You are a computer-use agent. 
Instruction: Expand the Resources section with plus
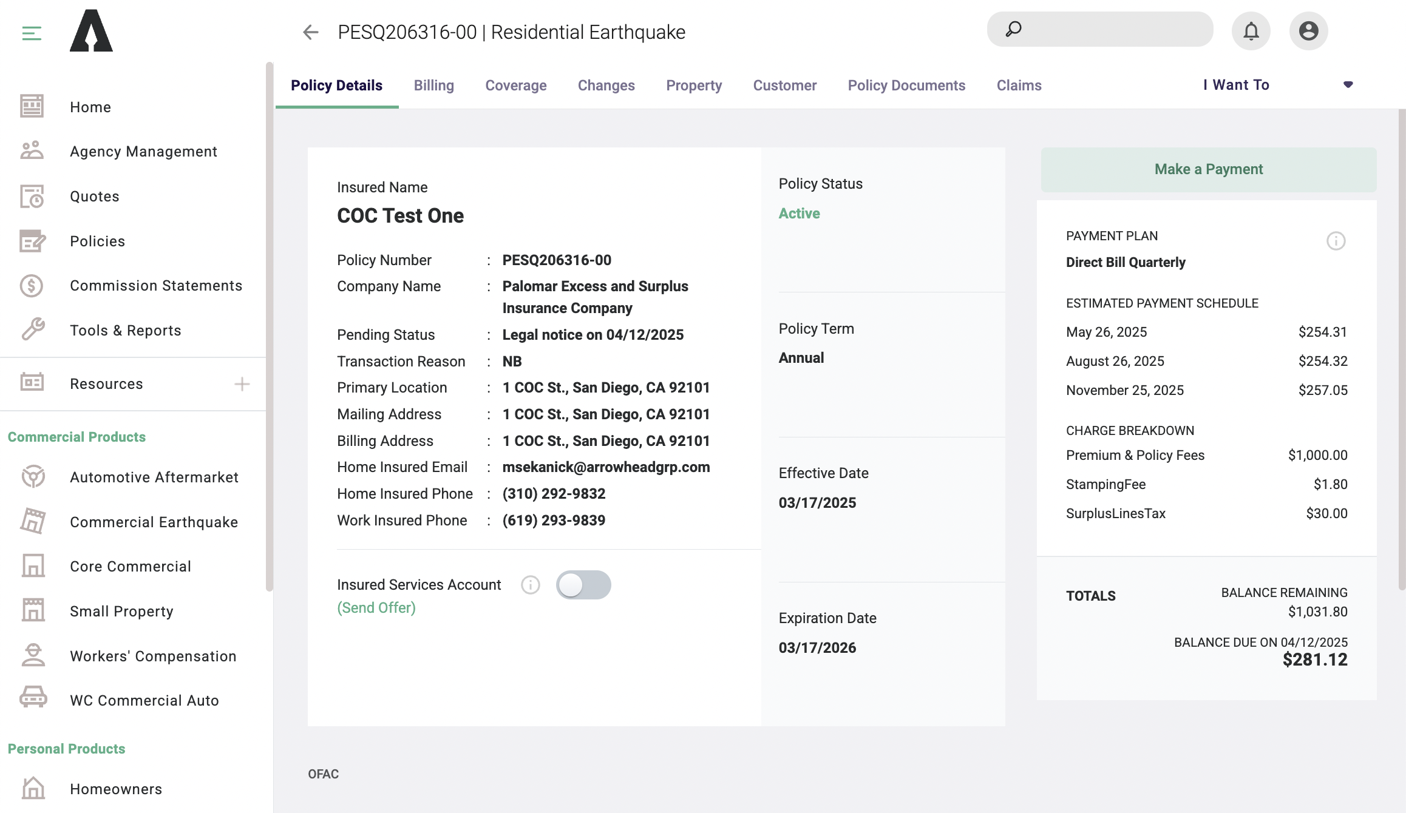(242, 383)
